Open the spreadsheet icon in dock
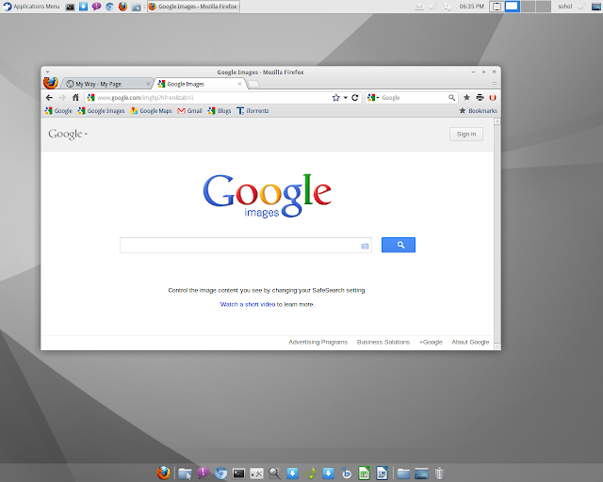 pyautogui.click(x=365, y=474)
